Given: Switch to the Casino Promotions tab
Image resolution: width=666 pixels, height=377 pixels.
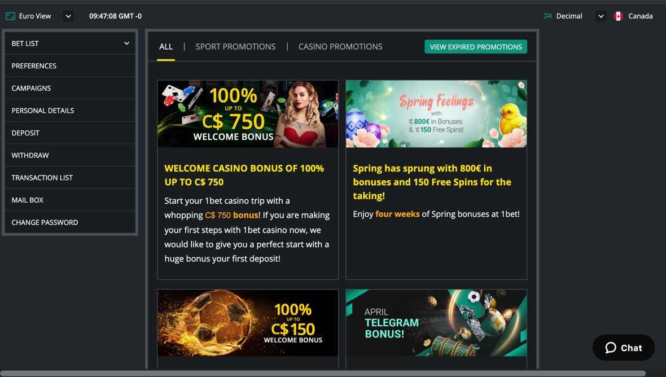Looking at the screenshot, I should pyautogui.click(x=340, y=47).
